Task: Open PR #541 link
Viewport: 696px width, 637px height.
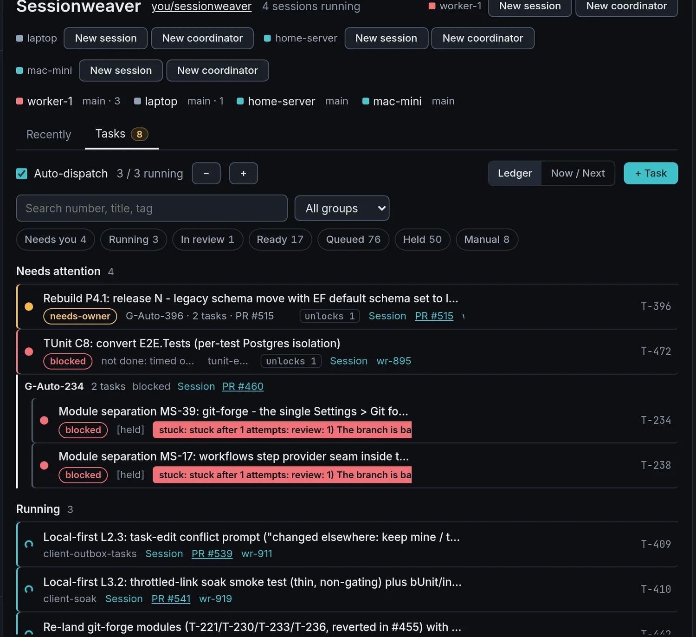Action: point(171,599)
